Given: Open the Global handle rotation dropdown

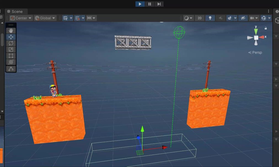Looking at the screenshot, I should [x=45, y=18].
